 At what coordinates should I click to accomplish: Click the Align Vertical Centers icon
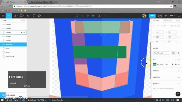(169, 25)
